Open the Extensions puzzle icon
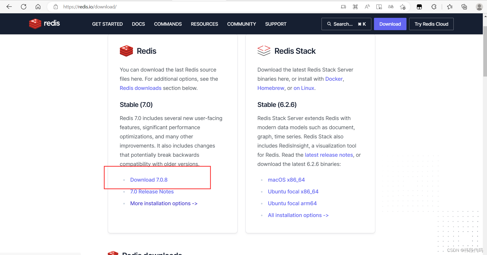The width and height of the screenshot is (487, 255). (x=434, y=7)
